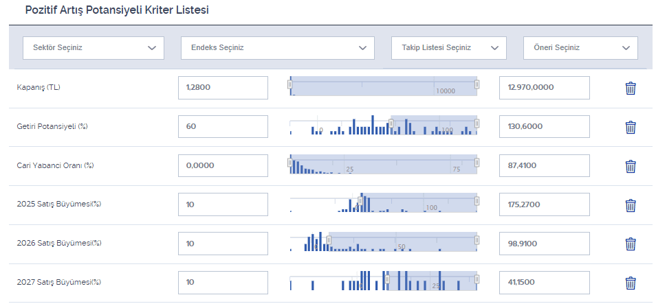
Task: Remove the Getiri Potansiyeli criterion via trash icon
Action: (630, 127)
